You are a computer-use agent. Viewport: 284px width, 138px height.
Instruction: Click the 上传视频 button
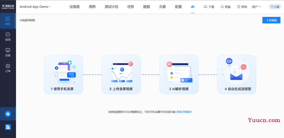click(271, 20)
